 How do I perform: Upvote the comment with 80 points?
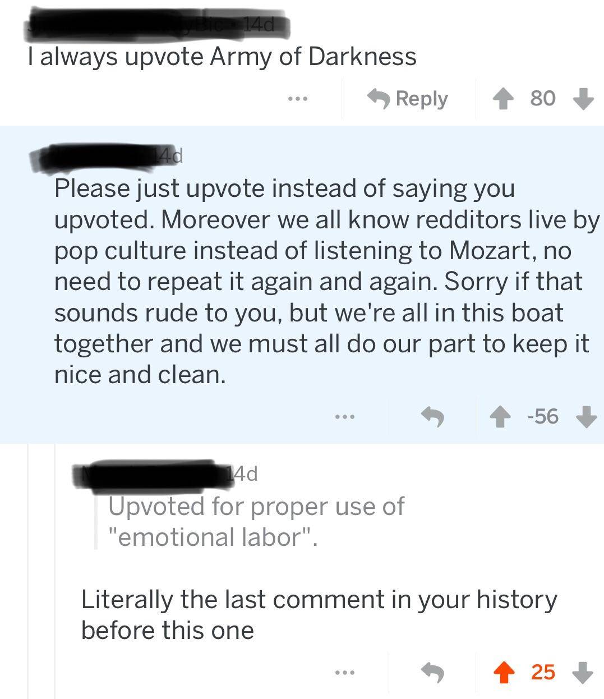tap(504, 99)
